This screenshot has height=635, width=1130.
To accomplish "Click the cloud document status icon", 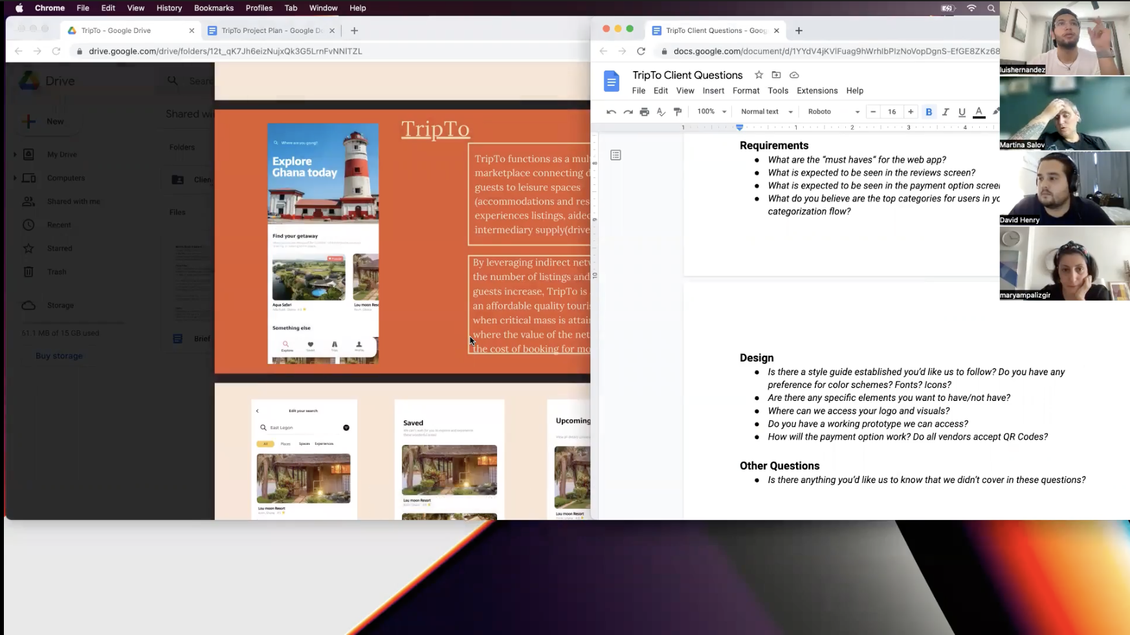I will pos(794,75).
